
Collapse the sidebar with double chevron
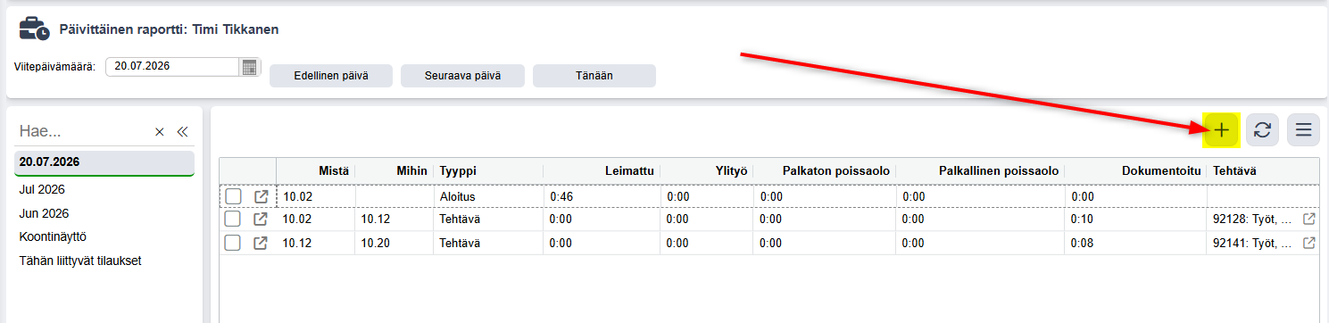point(182,132)
